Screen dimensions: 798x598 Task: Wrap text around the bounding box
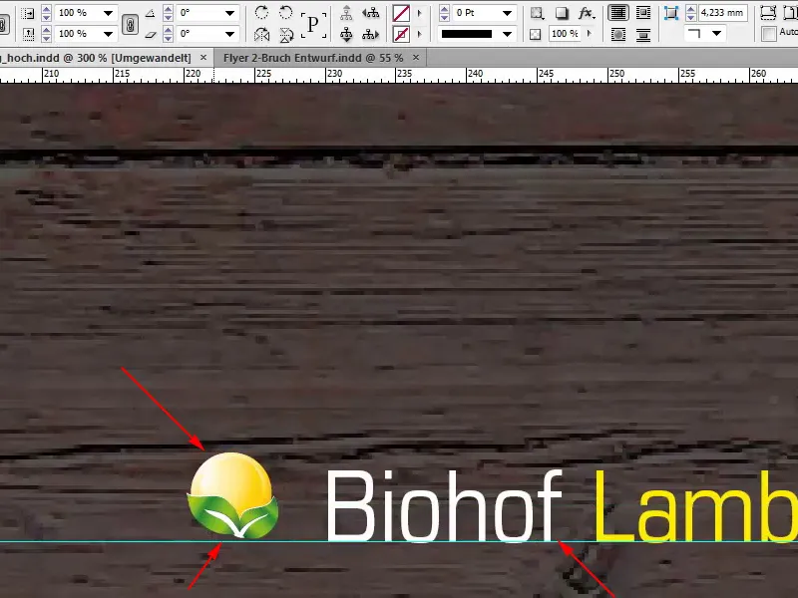(x=643, y=13)
